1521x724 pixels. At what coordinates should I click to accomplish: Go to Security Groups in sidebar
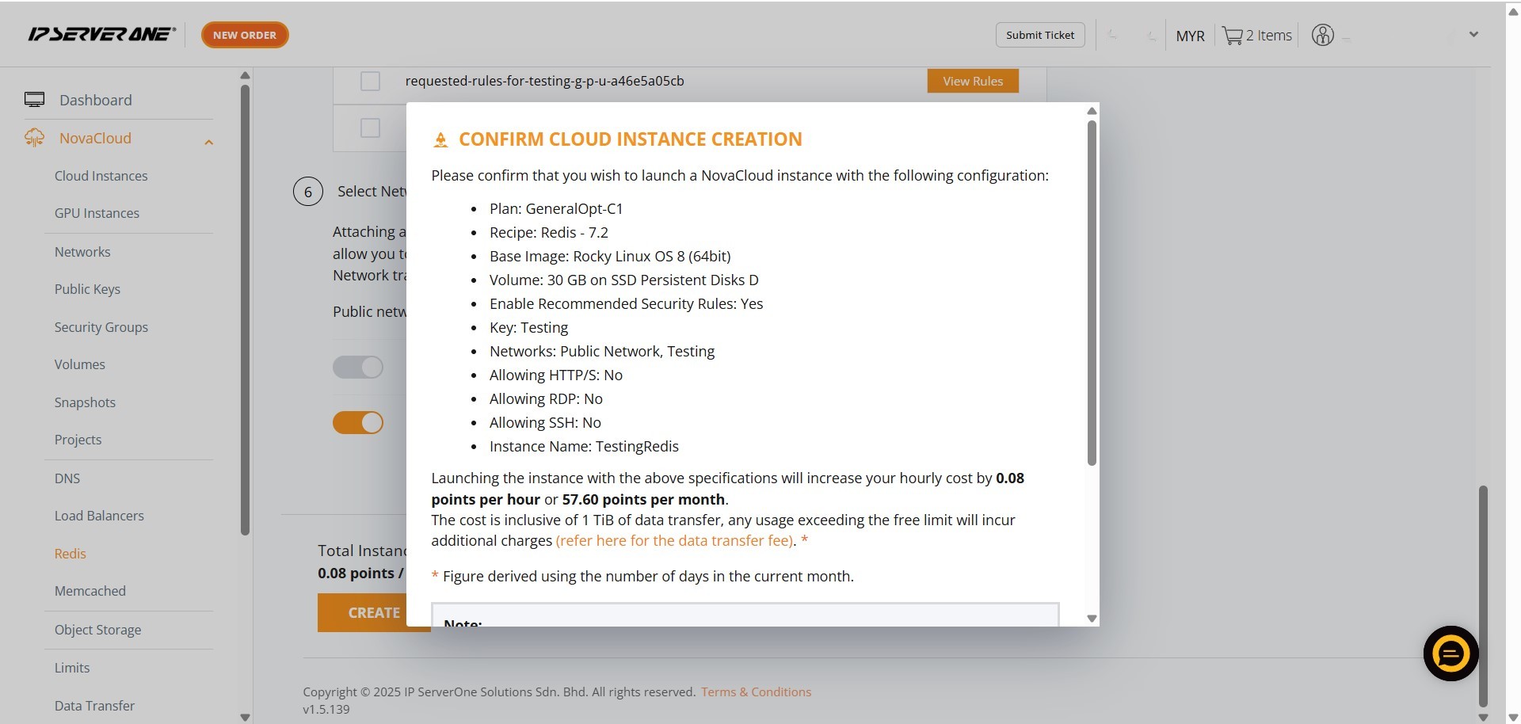(x=101, y=327)
